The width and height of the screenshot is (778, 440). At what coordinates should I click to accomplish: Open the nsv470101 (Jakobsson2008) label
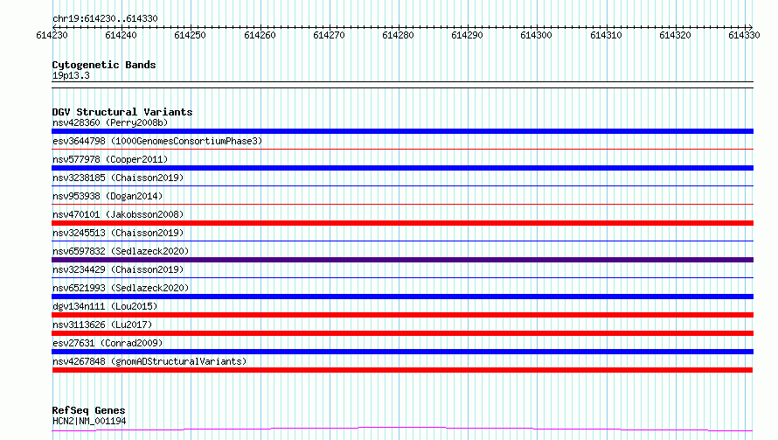pyautogui.click(x=118, y=214)
